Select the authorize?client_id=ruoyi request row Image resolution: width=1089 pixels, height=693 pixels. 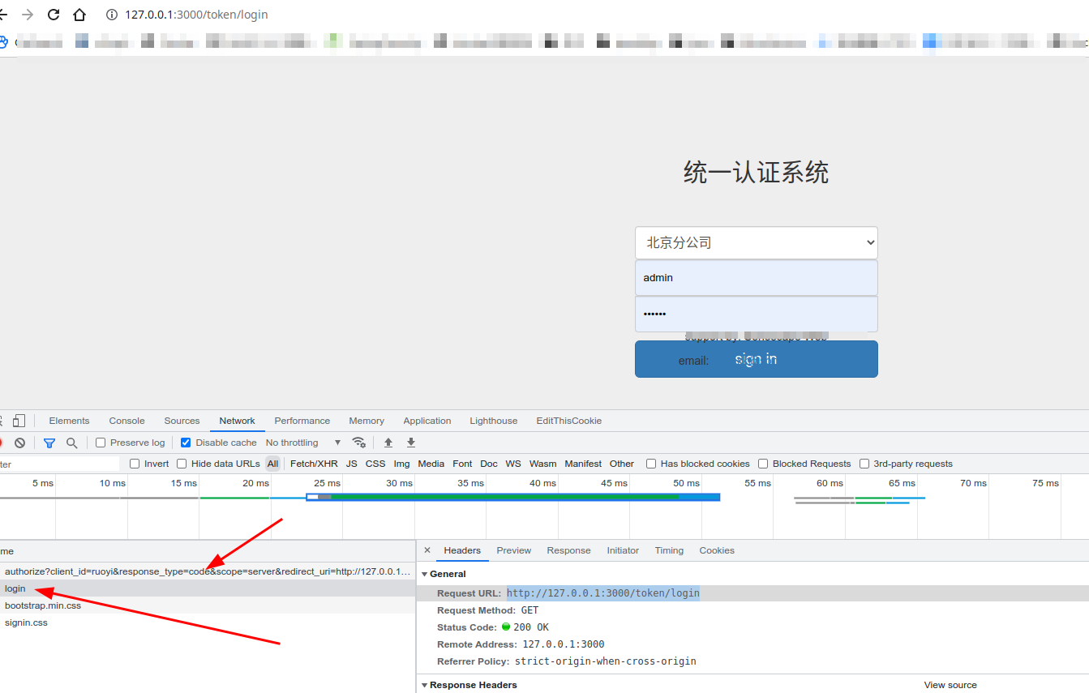[208, 571]
